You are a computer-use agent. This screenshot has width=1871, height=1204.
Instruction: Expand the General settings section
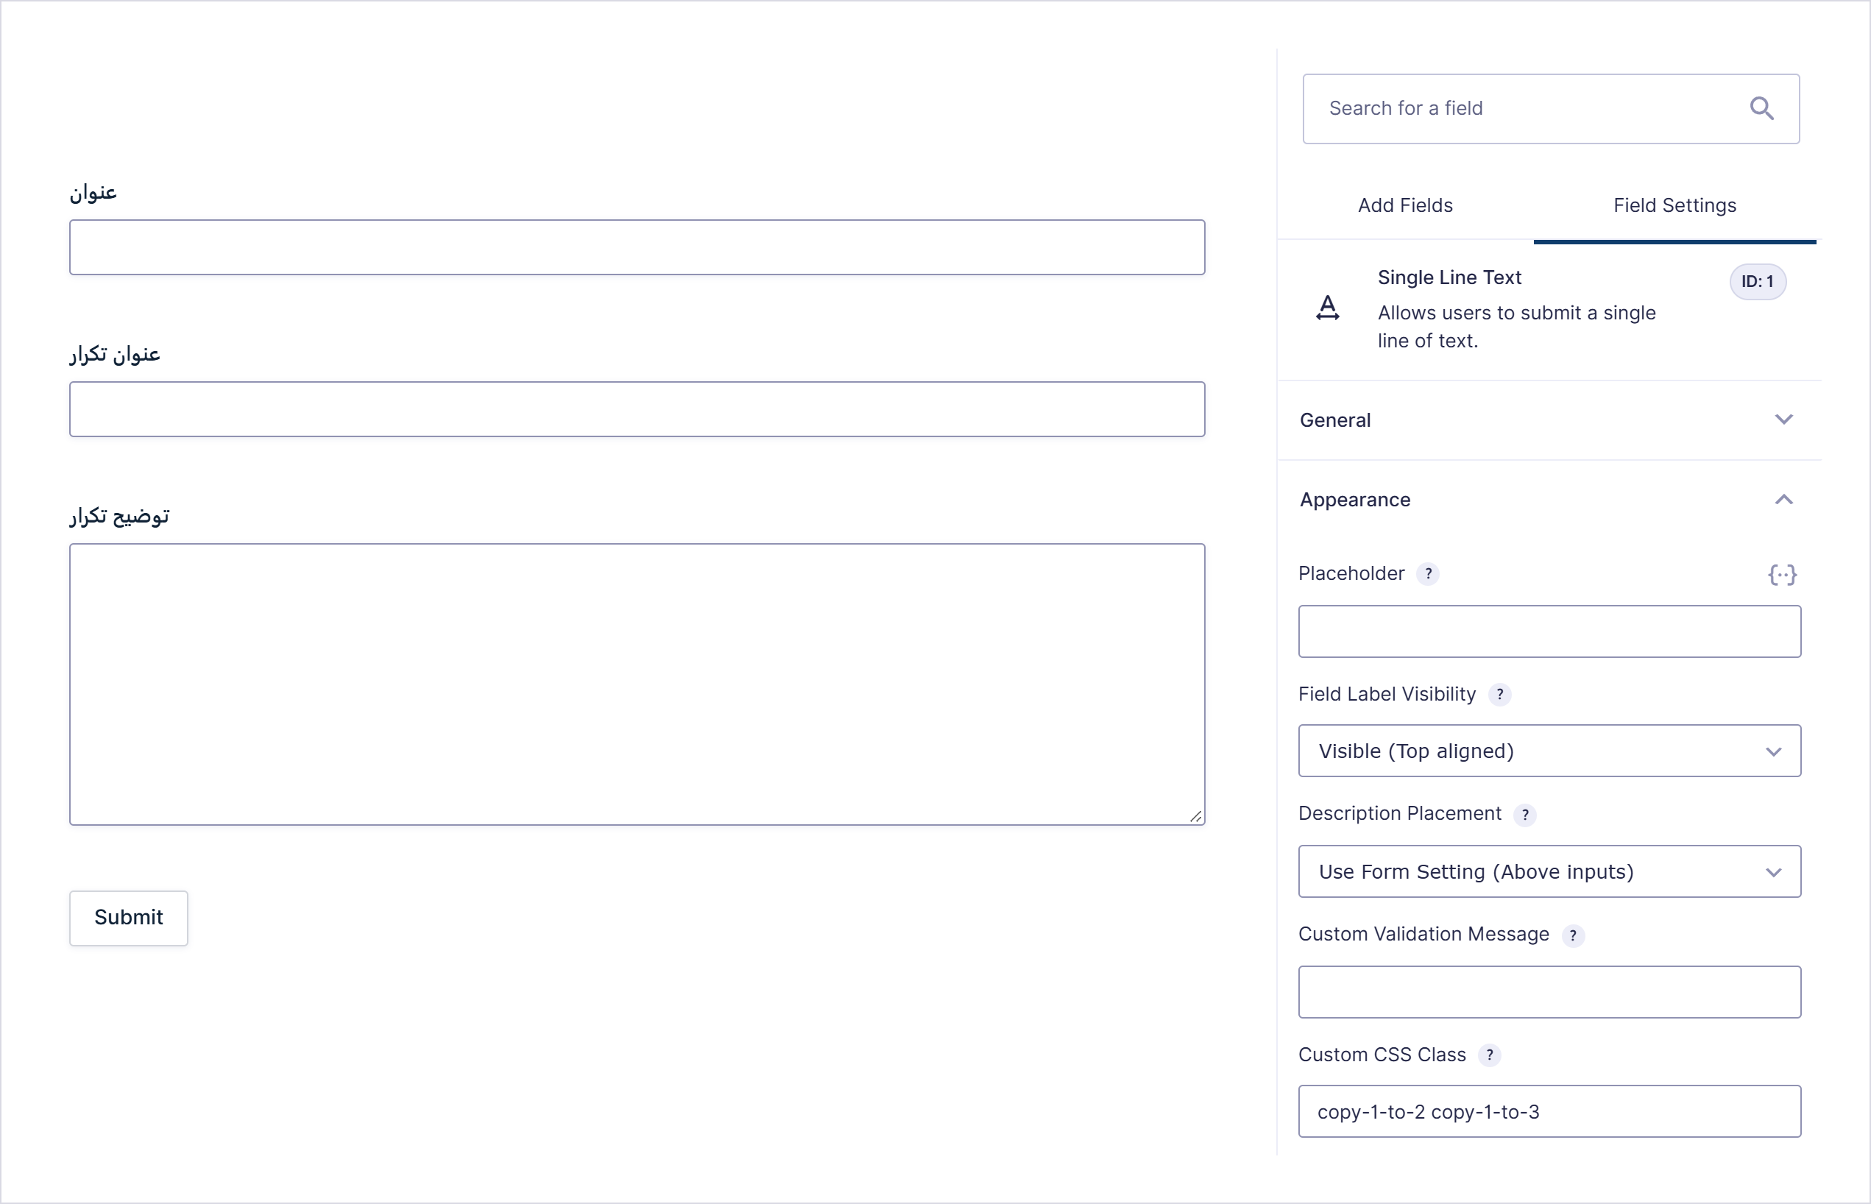[1549, 419]
